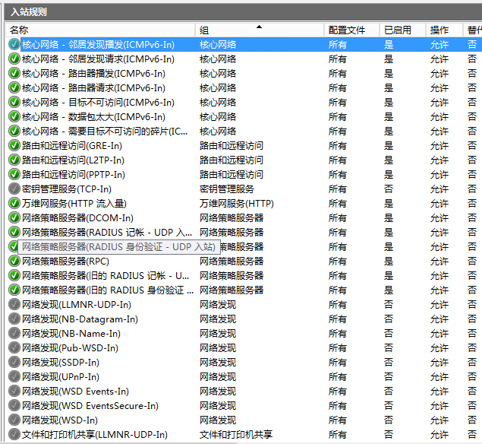
Task: Select 核心网络 - 需要目标不可访问的碎片 rule
Action: [105, 132]
